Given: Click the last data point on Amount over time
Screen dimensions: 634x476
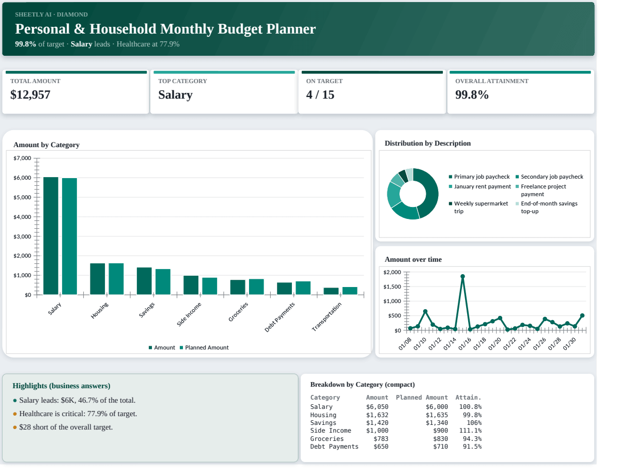Looking at the screenshot, I should [x=582, y=315].
